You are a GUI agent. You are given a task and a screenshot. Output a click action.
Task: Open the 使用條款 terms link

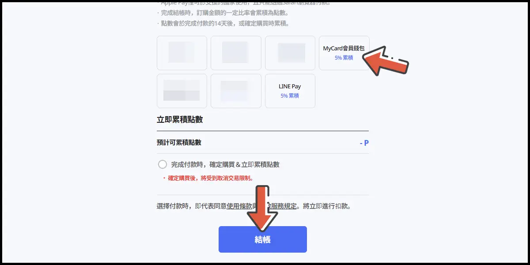point(239,206)
